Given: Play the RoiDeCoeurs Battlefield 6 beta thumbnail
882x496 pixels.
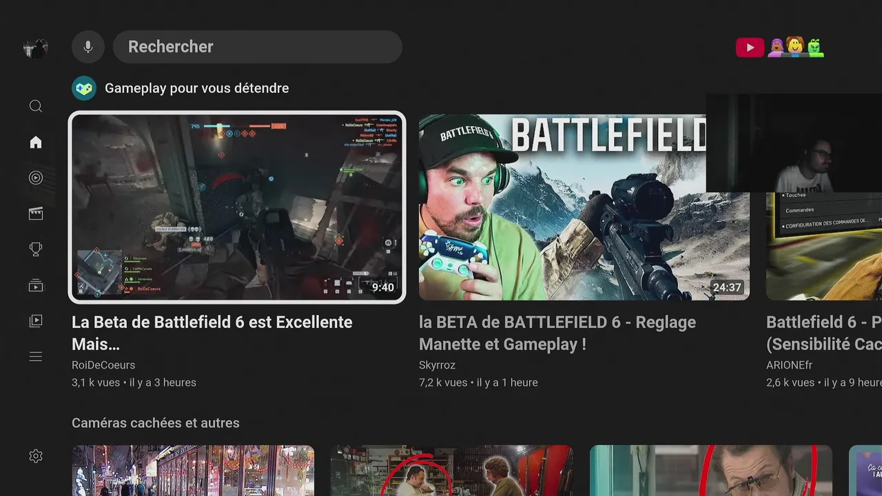Looking at the screenshot, I should point(237,207).
